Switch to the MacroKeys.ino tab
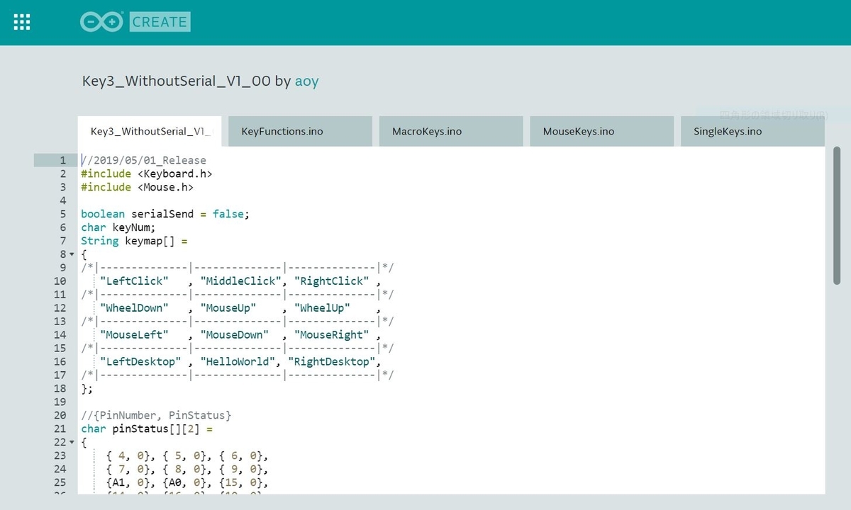This screenshot has width=851, height=510. 452,132
